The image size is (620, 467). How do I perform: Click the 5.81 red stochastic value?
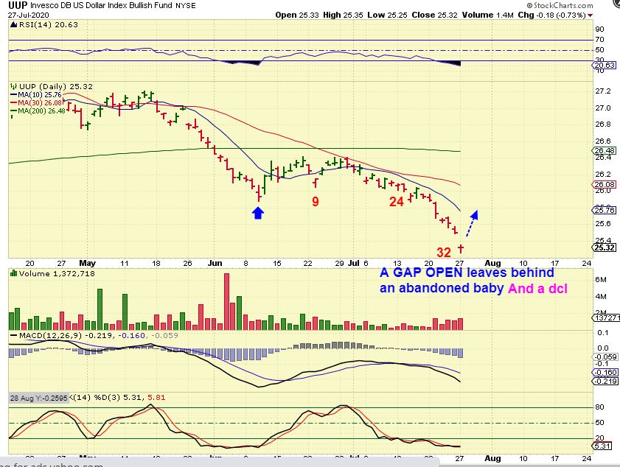coord(156,398)
